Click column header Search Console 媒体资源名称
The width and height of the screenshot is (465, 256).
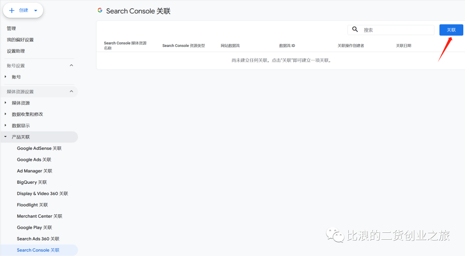[125, 45]
